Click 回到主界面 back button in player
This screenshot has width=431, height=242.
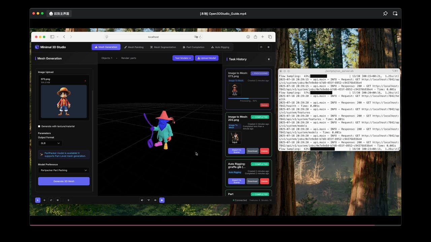[x=59, y=13]
